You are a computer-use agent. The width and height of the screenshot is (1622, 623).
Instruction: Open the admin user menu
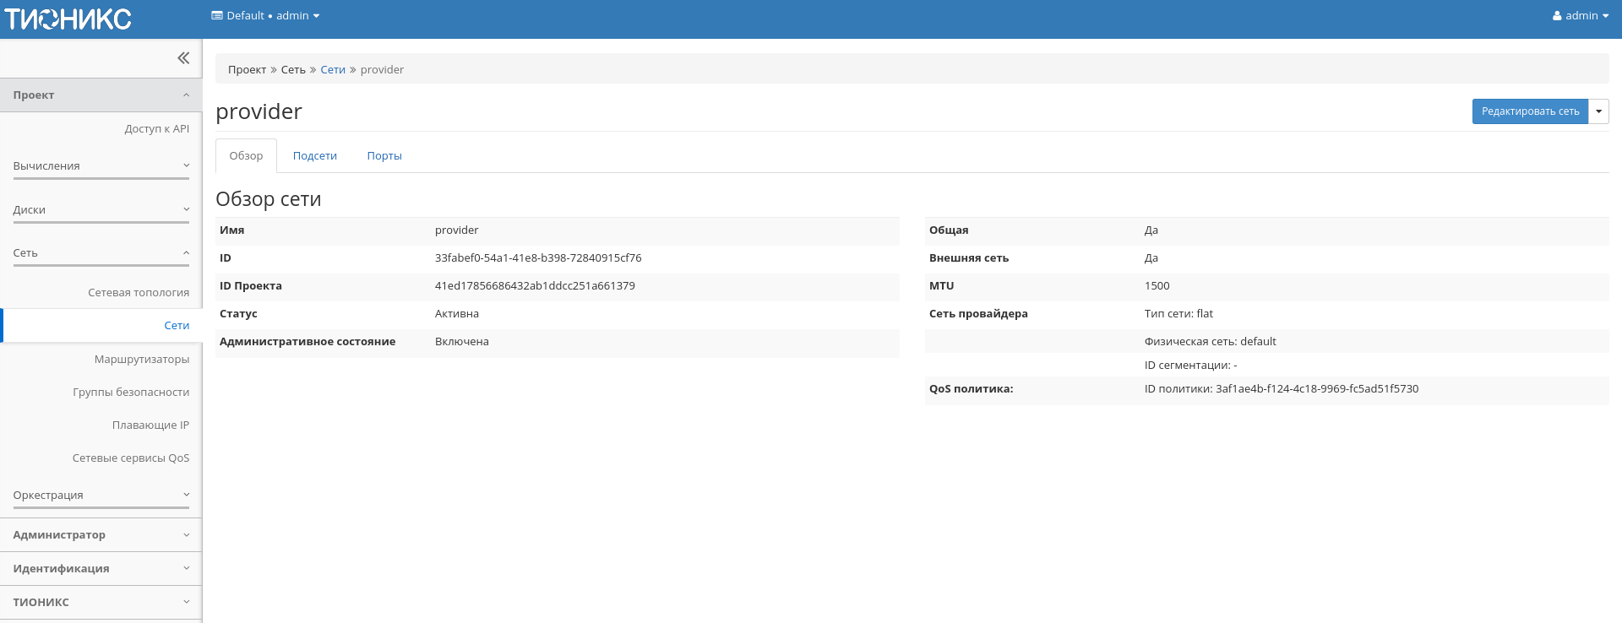1580,16
